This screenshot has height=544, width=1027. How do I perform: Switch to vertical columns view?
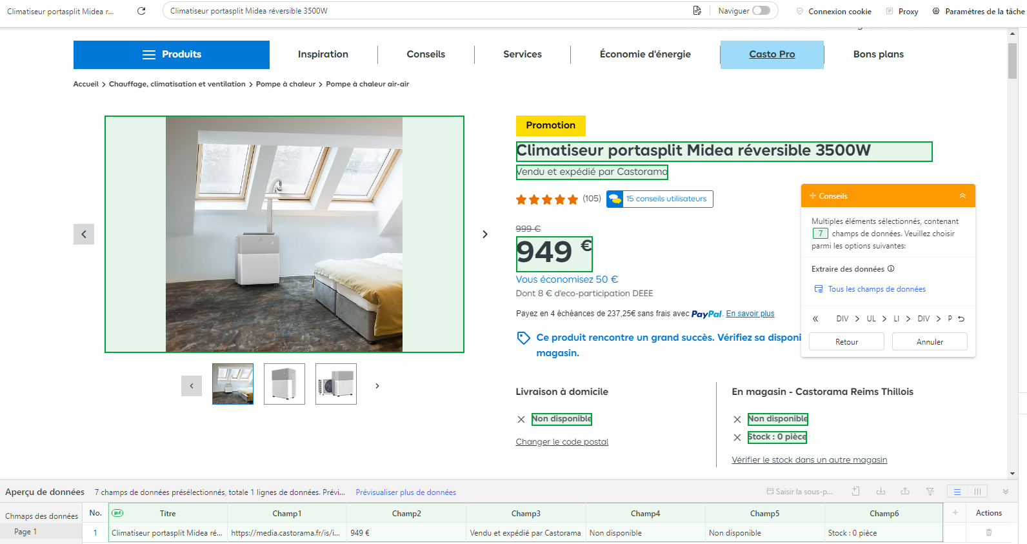click(x=978, y=492)
